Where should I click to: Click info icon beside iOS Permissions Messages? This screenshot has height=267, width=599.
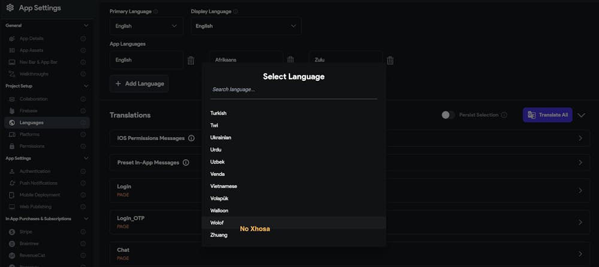click(191, 138)
